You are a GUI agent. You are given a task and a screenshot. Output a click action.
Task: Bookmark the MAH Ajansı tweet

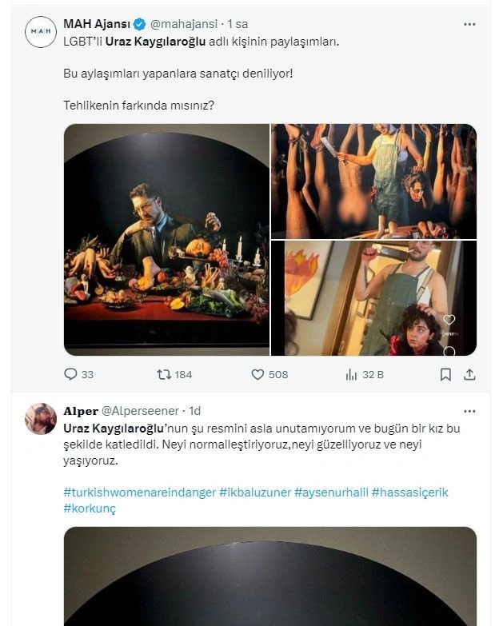446,374
